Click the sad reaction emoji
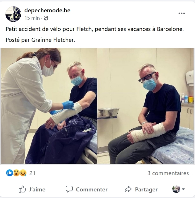195x198 pixels. coord(23,173)
